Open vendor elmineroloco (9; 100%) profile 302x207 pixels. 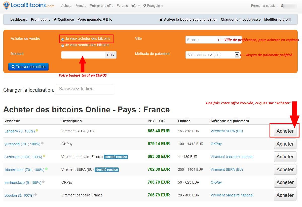(23, 183)
